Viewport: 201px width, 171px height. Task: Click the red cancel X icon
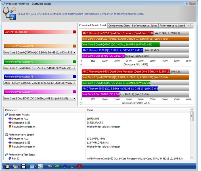79,166
